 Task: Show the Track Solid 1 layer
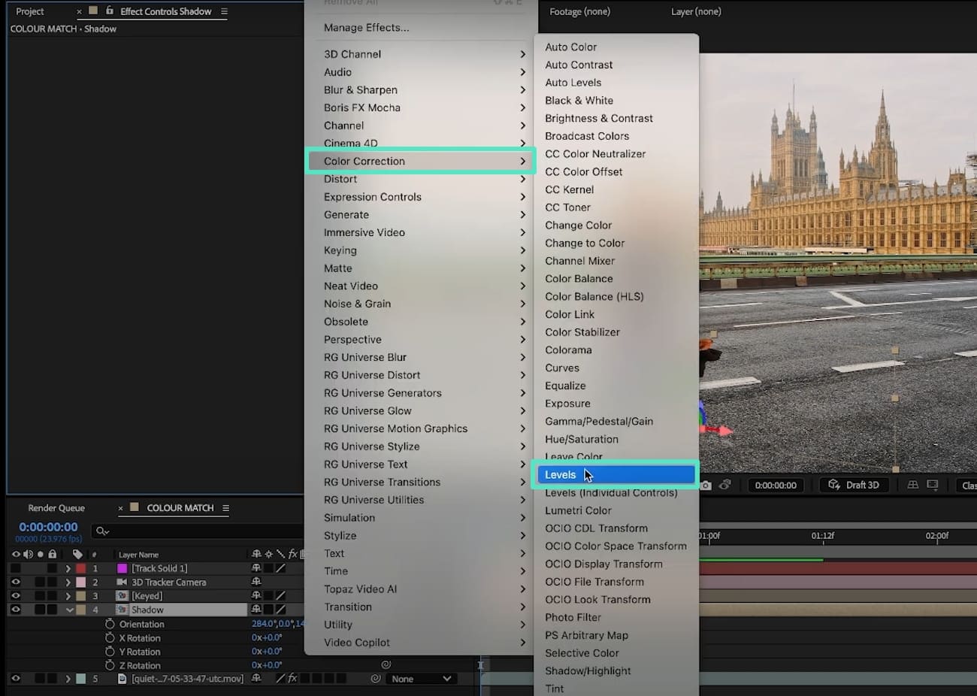[x=15, y=568]
